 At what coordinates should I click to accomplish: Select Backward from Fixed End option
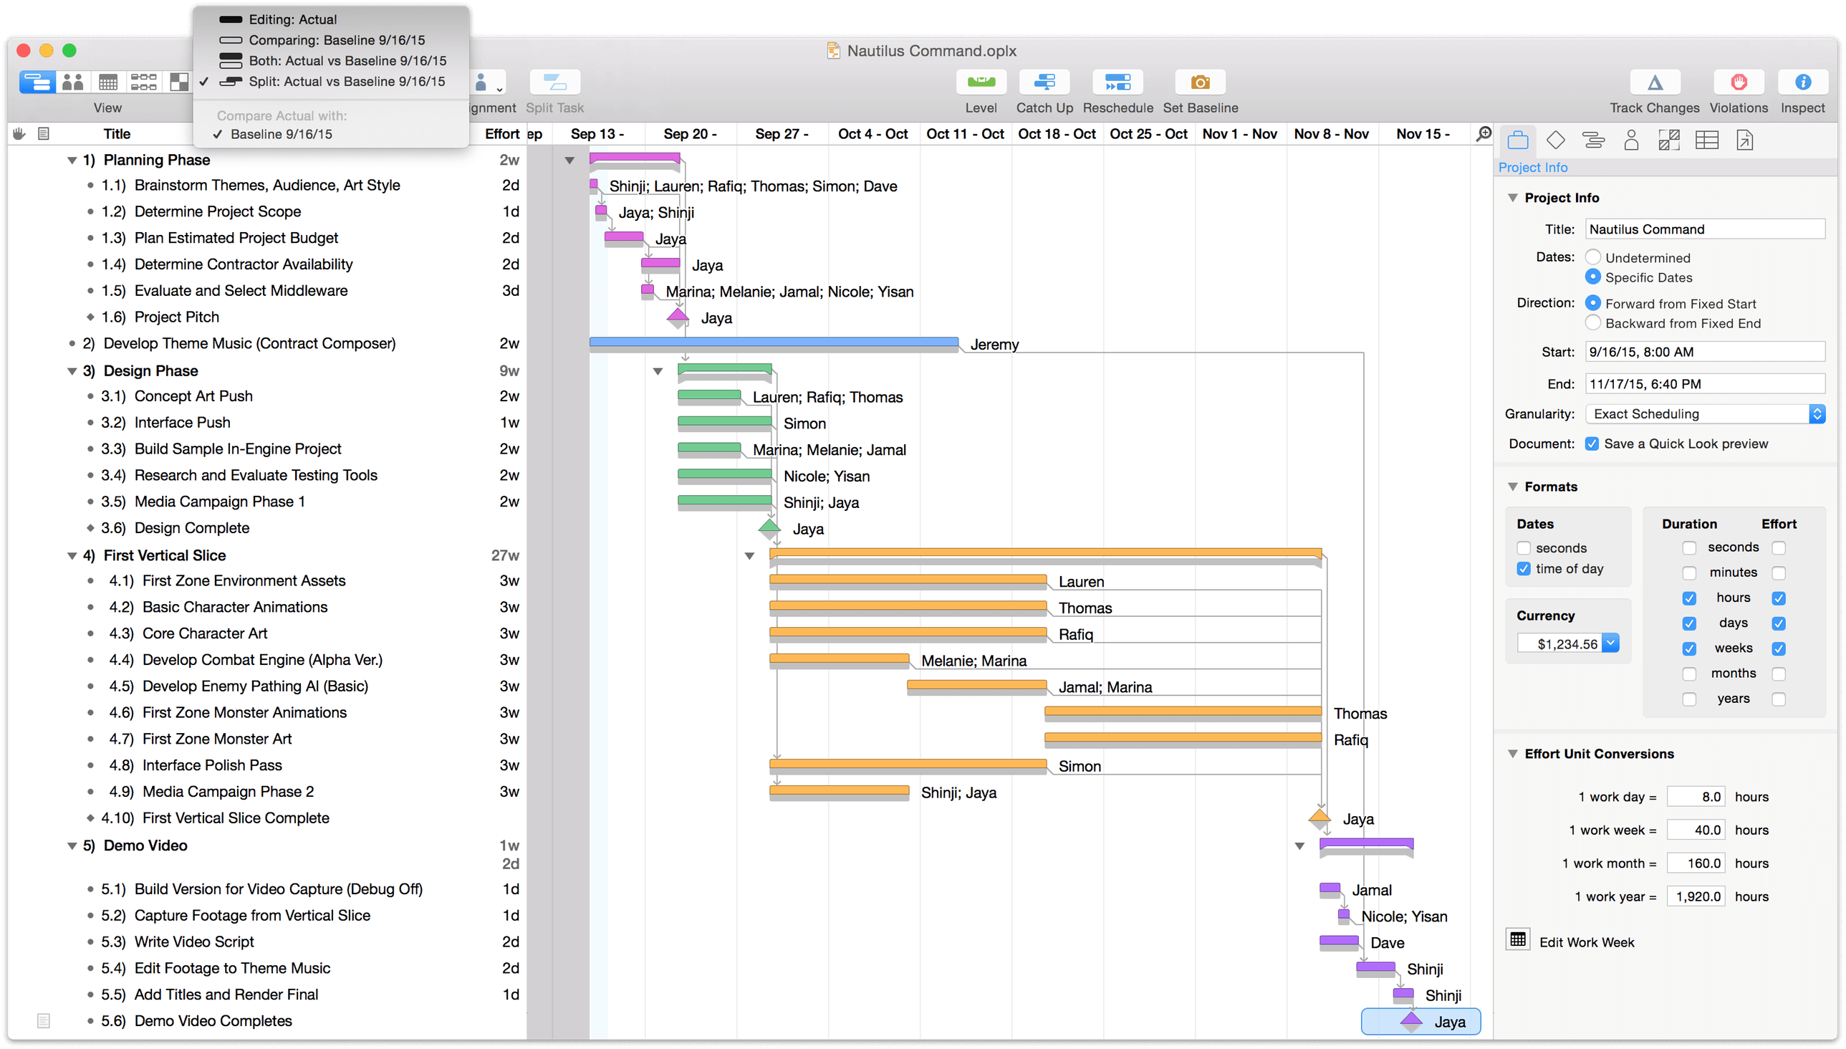point(1592,322)
